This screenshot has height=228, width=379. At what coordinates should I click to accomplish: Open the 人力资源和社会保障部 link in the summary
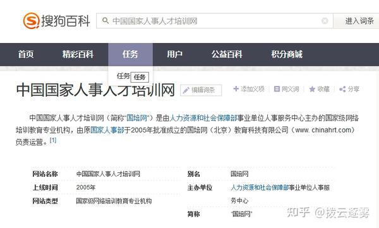coord(203,118)
